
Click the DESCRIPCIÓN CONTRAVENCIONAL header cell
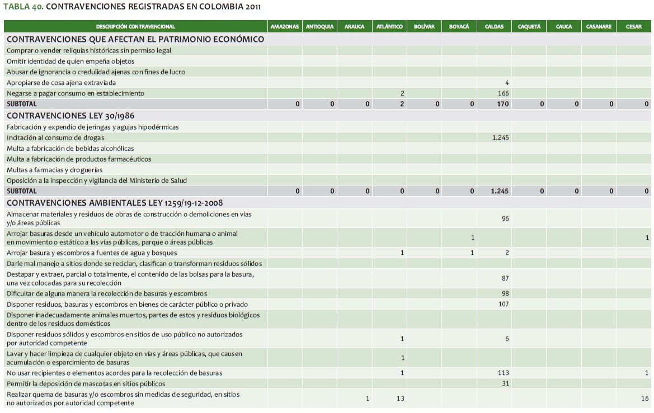(x=135, y=27)
